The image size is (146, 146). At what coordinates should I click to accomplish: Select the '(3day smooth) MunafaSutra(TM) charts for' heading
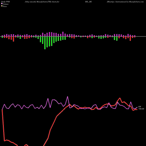pos(42,2)
